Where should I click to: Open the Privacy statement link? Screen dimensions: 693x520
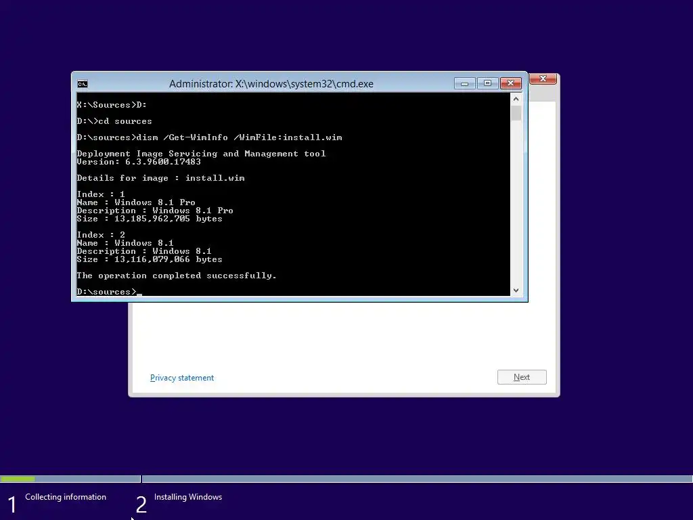181,378
